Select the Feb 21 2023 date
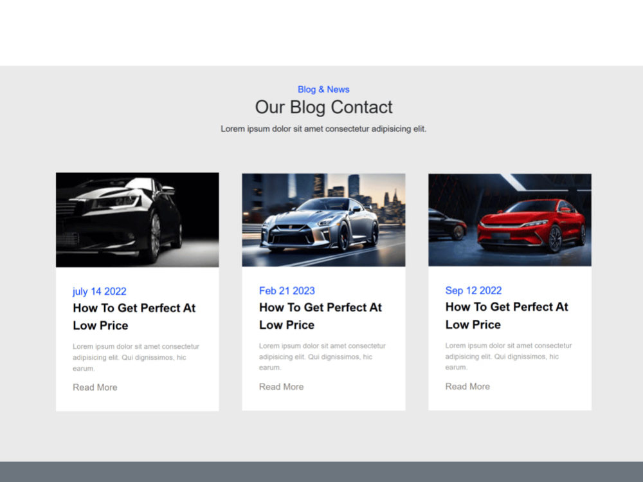The height and width of the screenshot is (482, 643). [287, 291]
